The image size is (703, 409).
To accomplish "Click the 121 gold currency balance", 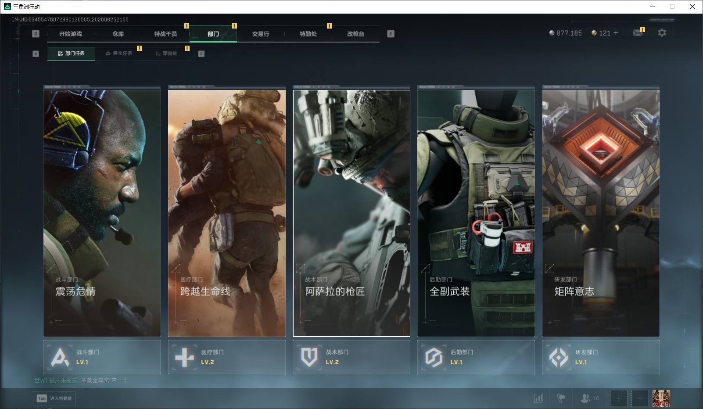I will [601, 33].
